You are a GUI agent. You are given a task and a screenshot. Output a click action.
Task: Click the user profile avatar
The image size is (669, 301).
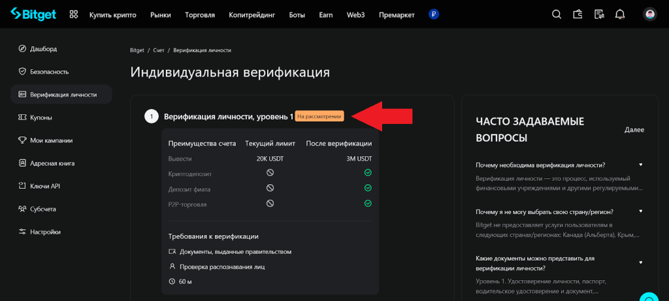[x=649, y=14]
